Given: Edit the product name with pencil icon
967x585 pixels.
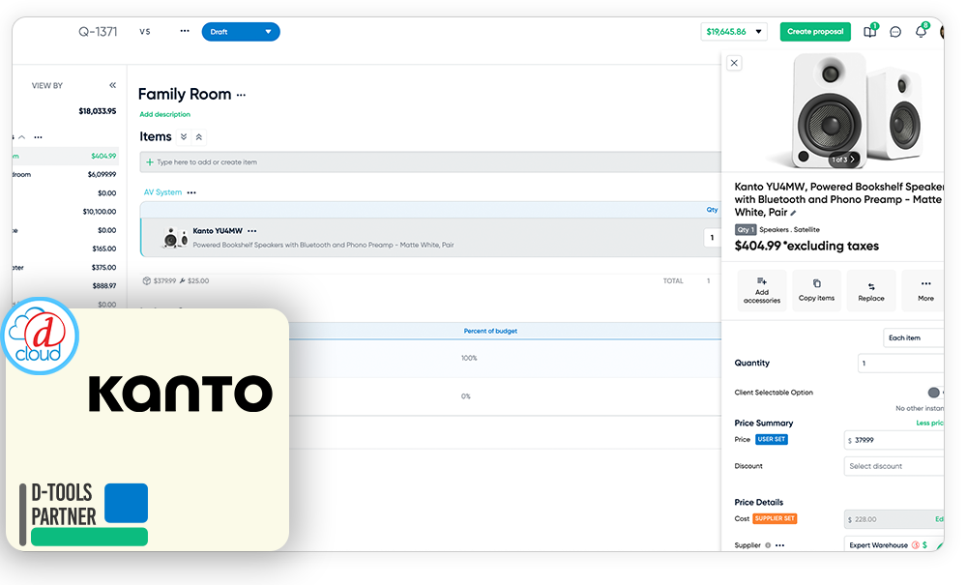Looking at the screenshot, I should click(x=794, y=213).
